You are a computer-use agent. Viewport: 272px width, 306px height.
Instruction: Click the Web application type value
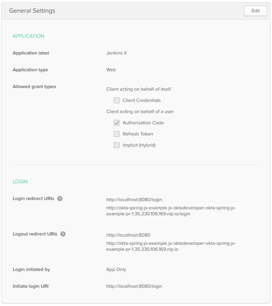tap(111, 70)
